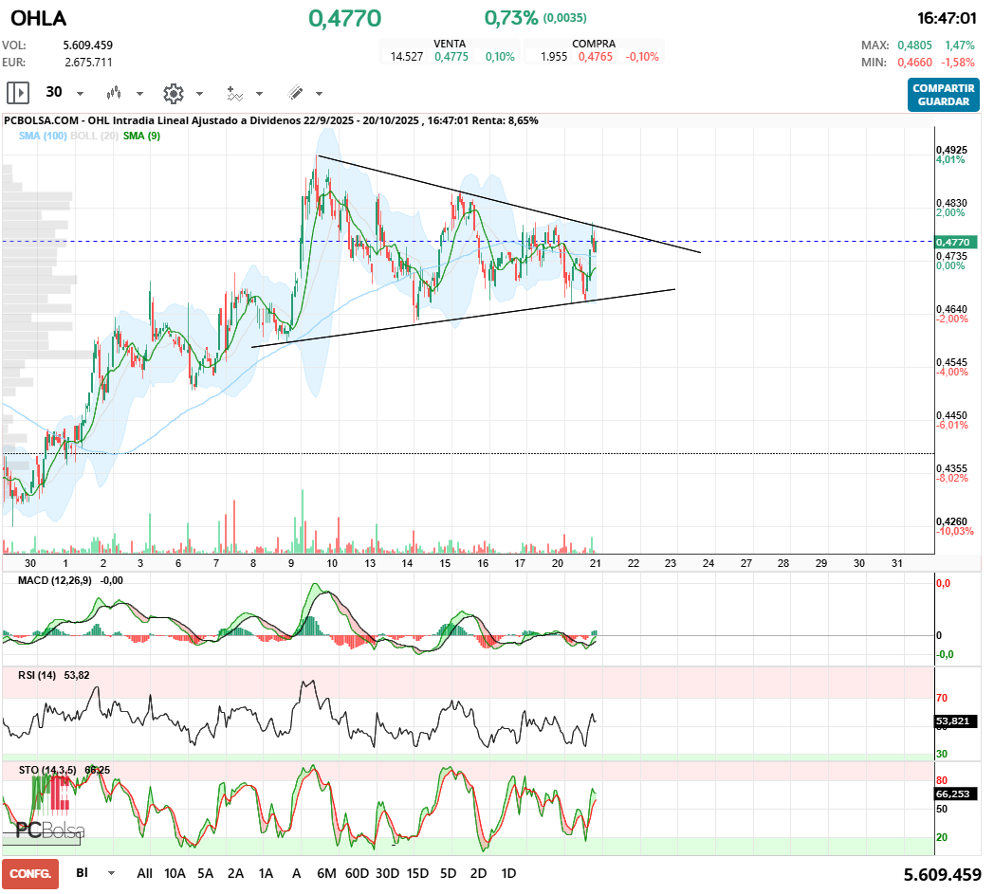Viewport: 994px width, 894px height.
Task: Expand the drawing tools dropdown arrow
Action: [319, 94]
